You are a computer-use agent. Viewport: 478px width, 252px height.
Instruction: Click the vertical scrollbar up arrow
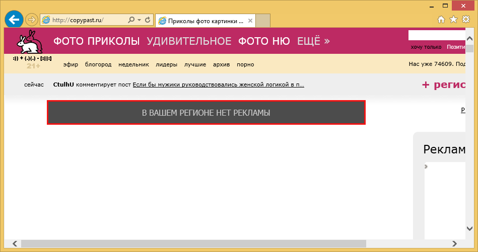click(x=469, y=39)
